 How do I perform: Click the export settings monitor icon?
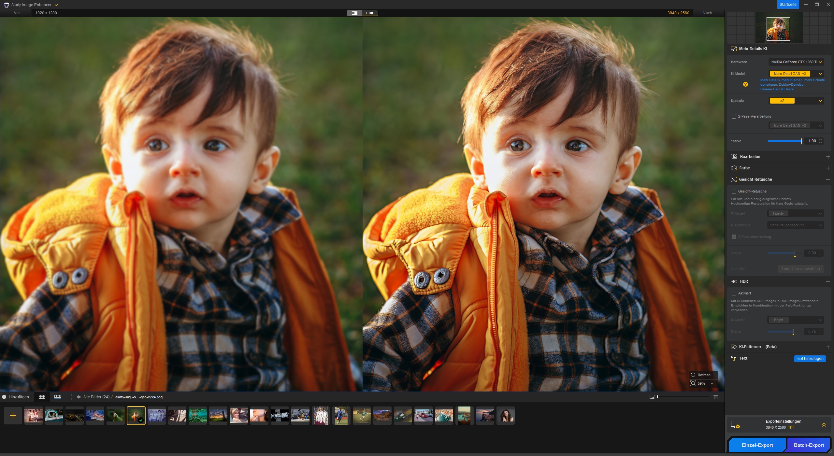(x=735, y=424)
